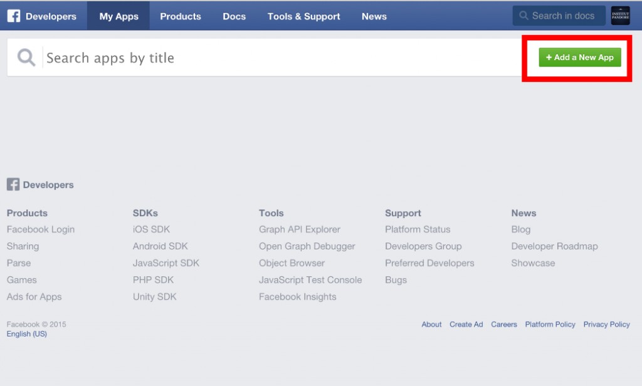Switch to the My Apps tab
Viewport: 642px width, 386px height.
[118, 16]
